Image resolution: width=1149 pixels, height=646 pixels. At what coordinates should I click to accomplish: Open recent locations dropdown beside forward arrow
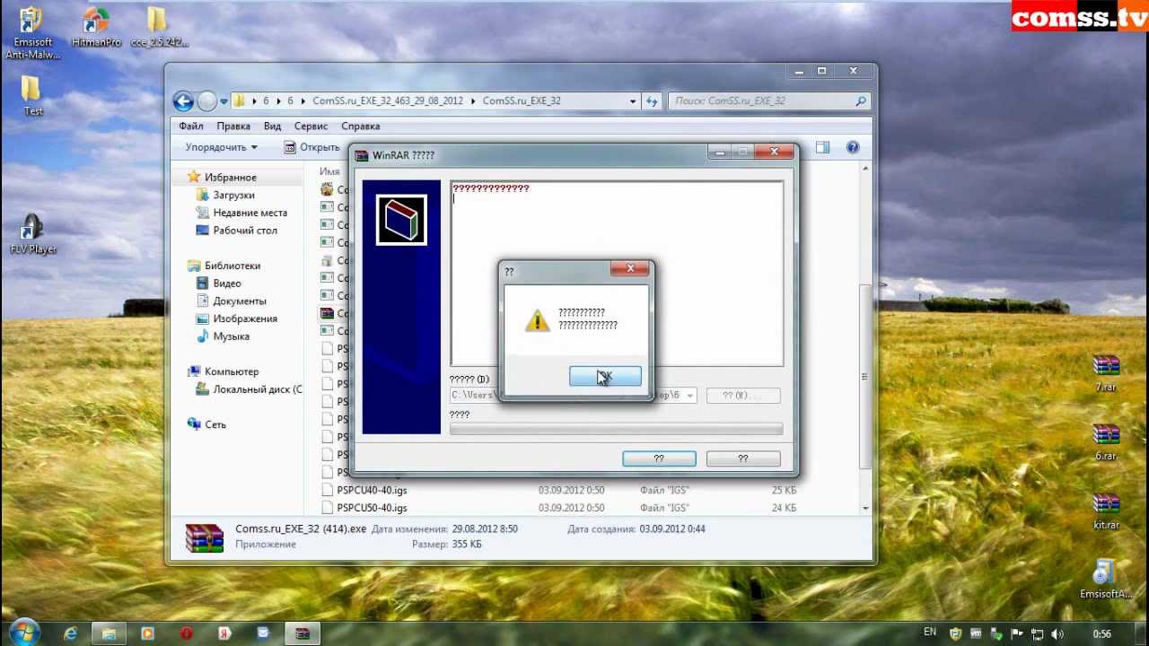tap(224, 101)
